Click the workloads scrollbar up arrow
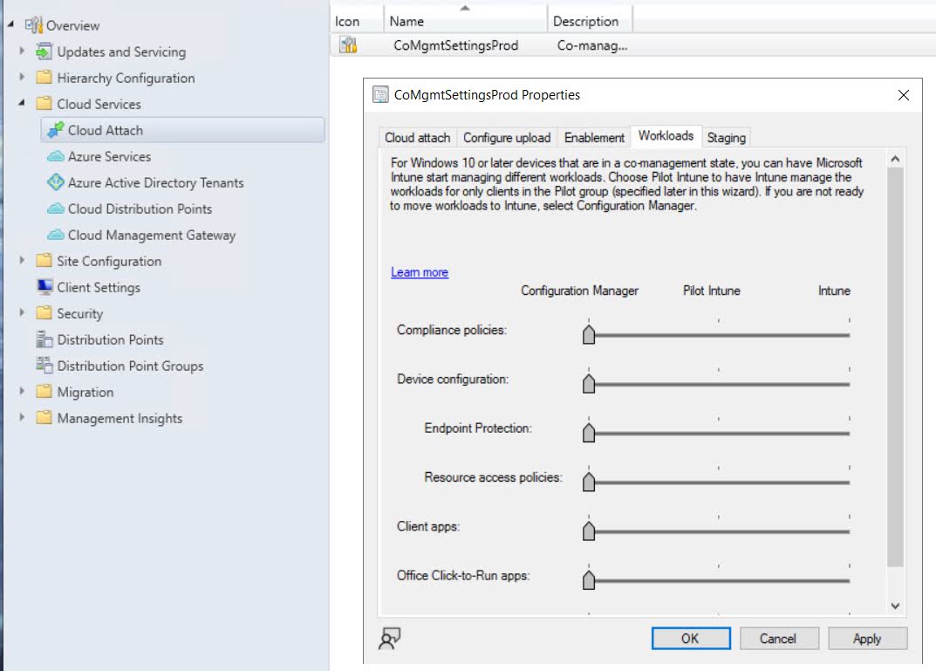936x671 pixels. click(895, 159)
